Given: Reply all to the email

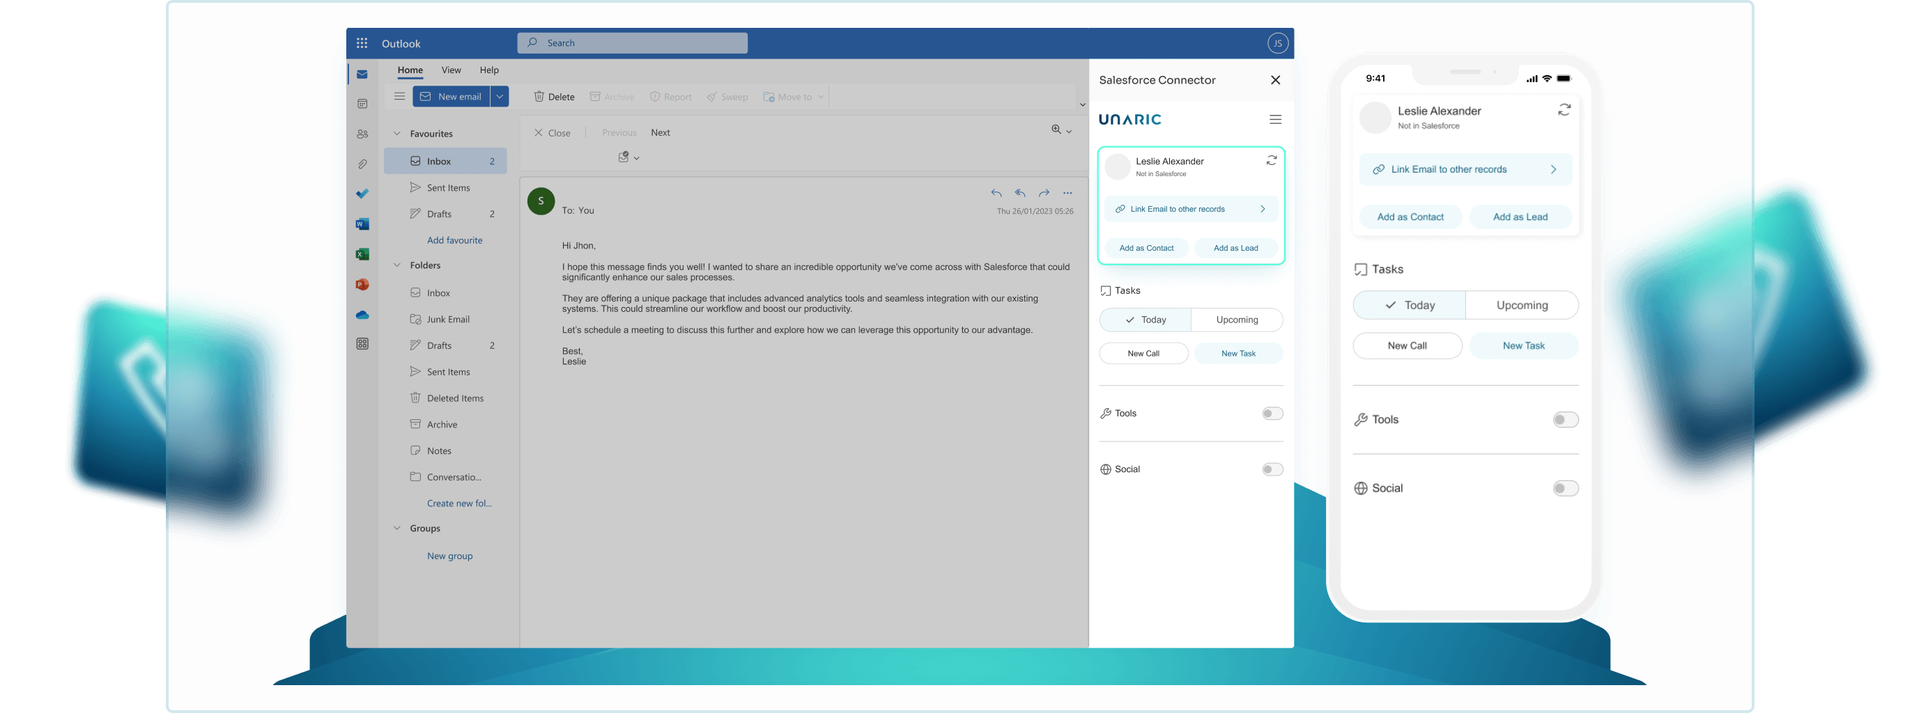Looking at the screenshot, I should 1020,193.
